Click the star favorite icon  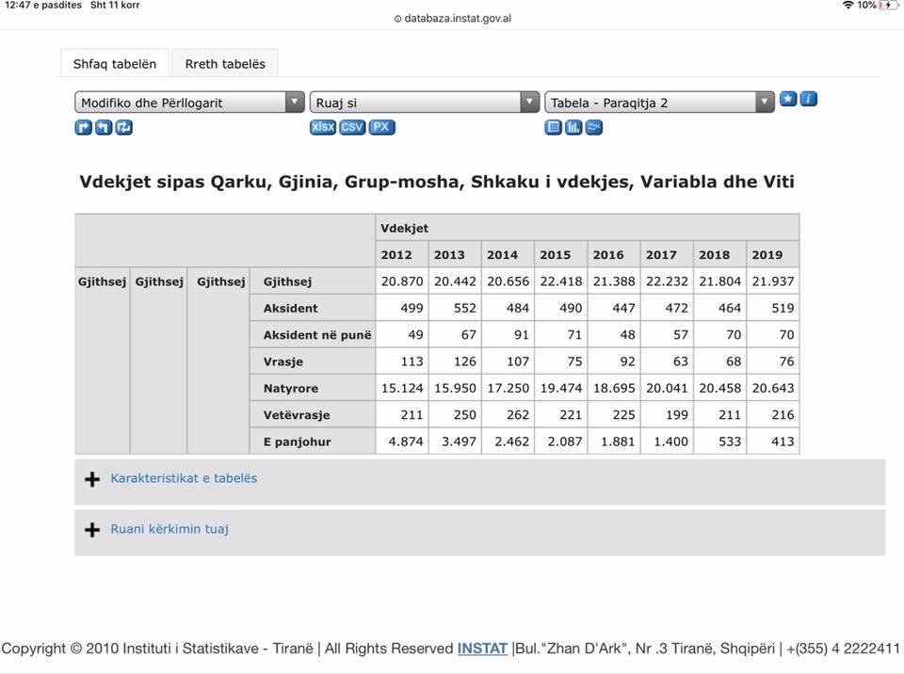(788, 100)
